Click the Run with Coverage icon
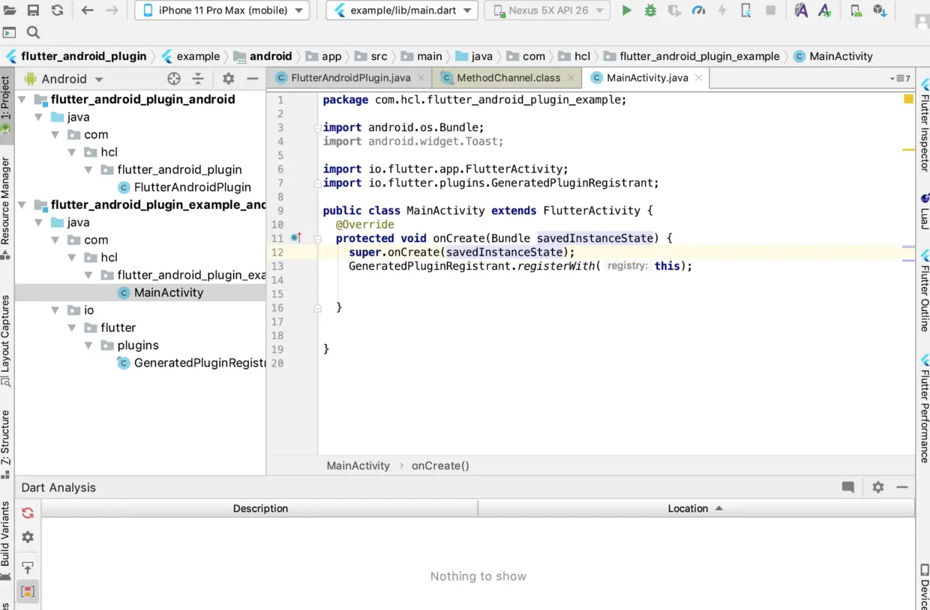The image size is (930, 610). pos(674,10)
